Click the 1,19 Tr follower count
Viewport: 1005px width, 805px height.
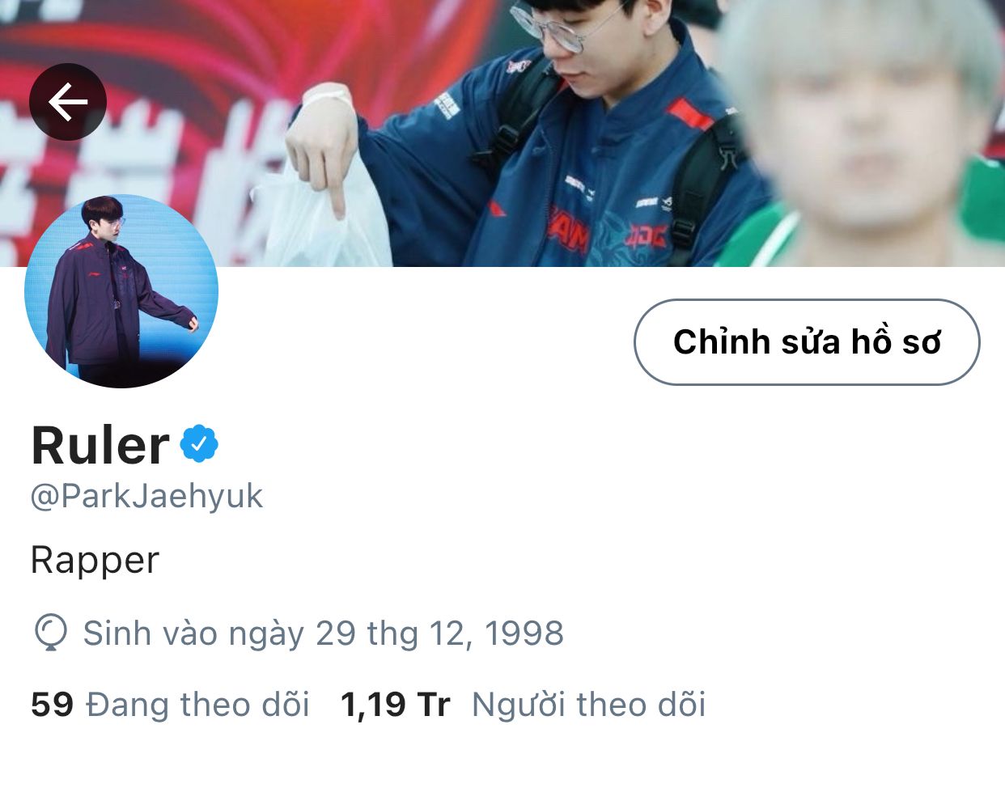click(x=395, y=705)
